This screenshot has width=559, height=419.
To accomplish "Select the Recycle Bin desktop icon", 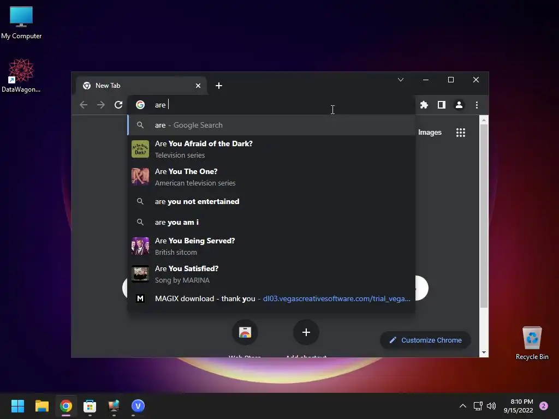I will pos(532,343).
